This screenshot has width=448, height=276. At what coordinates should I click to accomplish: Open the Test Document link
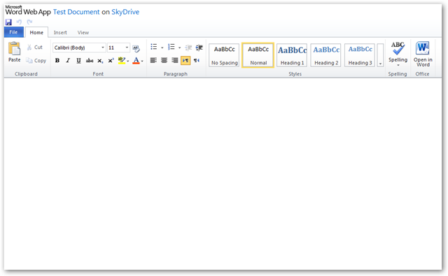tap(76, 12)
